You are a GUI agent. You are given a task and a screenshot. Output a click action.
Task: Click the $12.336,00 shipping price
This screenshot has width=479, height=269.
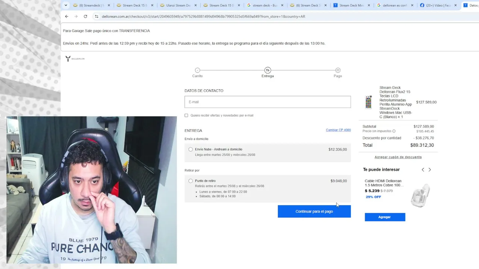click(x=338, y=149)
